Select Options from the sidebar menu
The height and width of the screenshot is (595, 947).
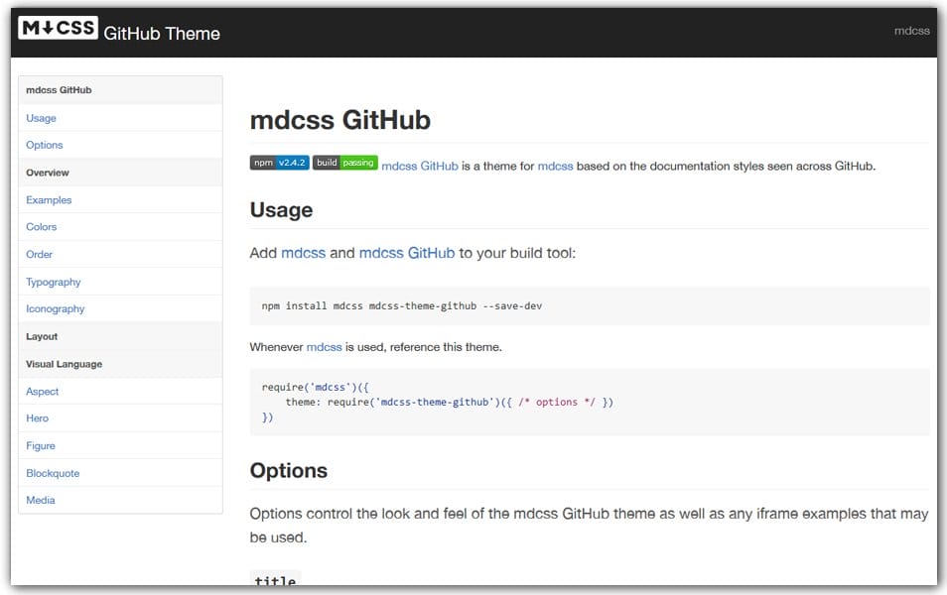click(x=45, y=145)
